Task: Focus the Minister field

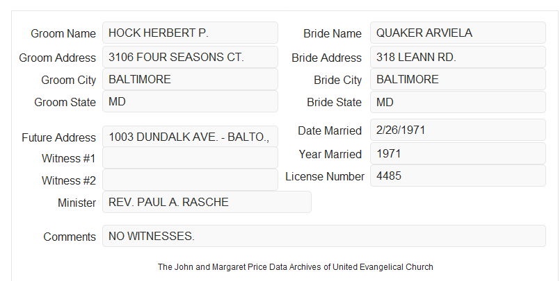Action: click(x=207, y=202)
